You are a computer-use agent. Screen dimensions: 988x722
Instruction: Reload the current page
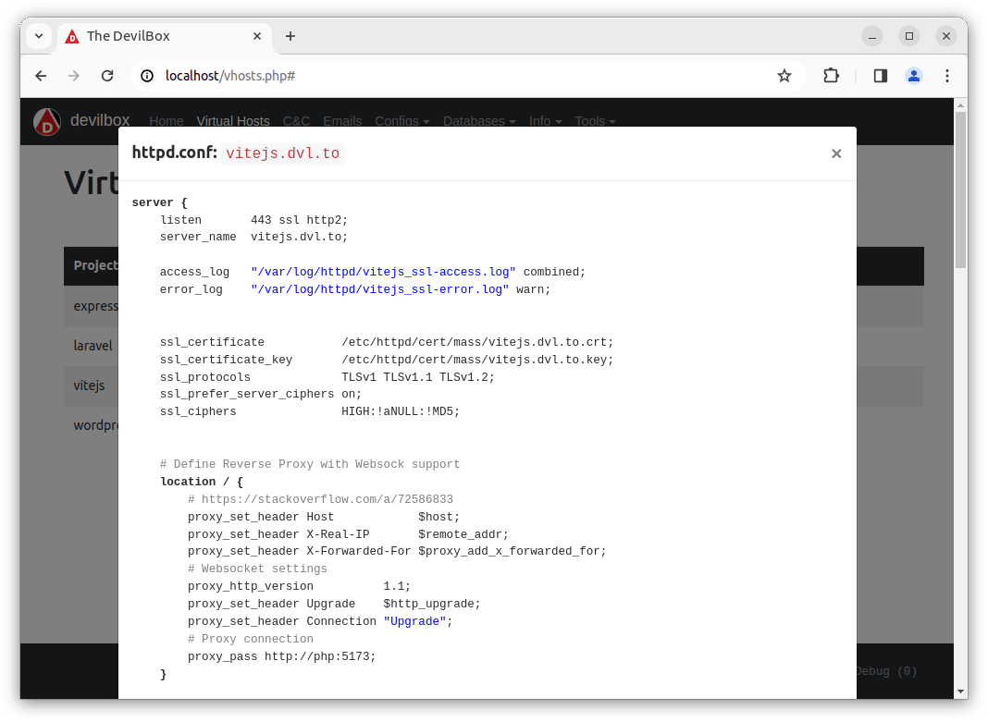click(x=107, y=76)
